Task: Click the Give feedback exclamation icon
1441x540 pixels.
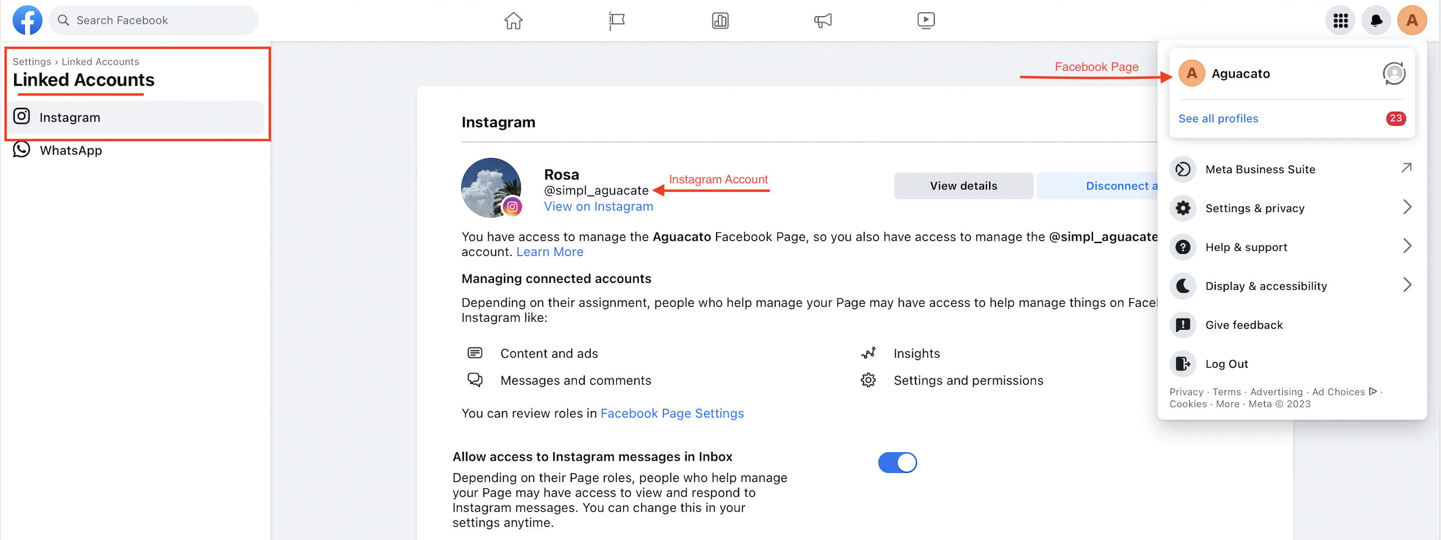Action: 1183,325
